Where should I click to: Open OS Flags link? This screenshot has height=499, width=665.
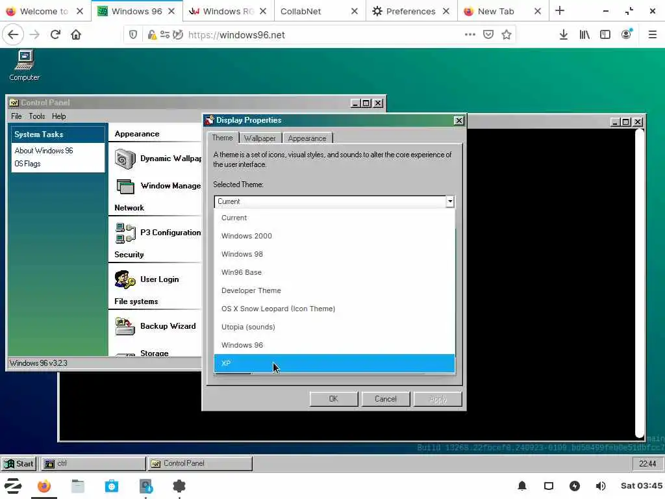tap(27, 164)
